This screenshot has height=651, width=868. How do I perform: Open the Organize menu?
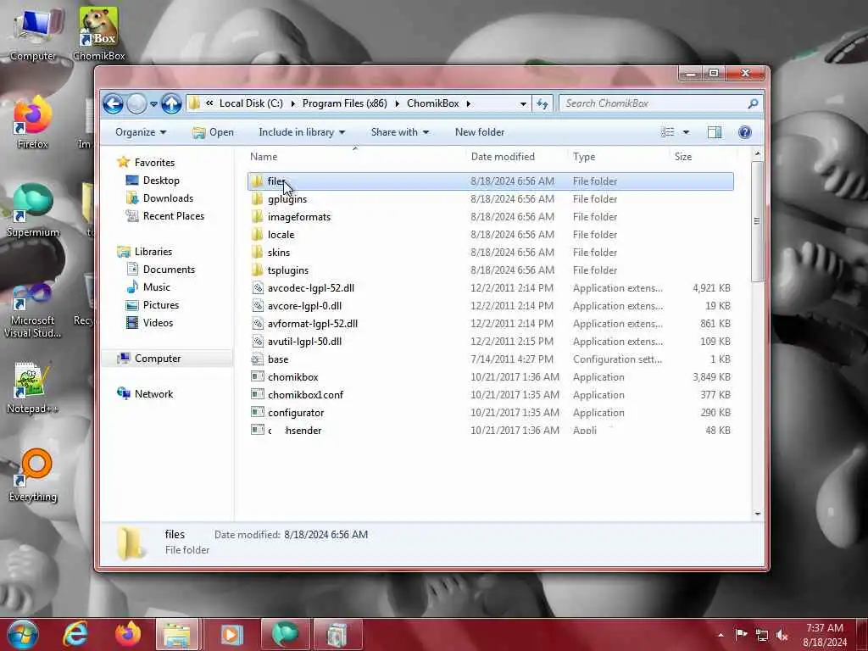coord(141,132)
